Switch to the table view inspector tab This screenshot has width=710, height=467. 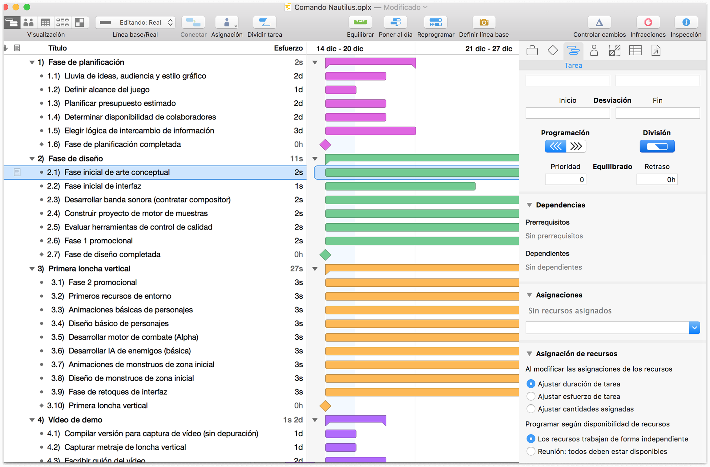[x=635, y=50]
